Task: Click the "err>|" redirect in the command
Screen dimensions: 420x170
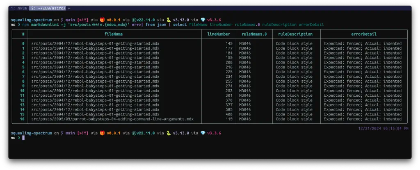Action: [137, 25]
